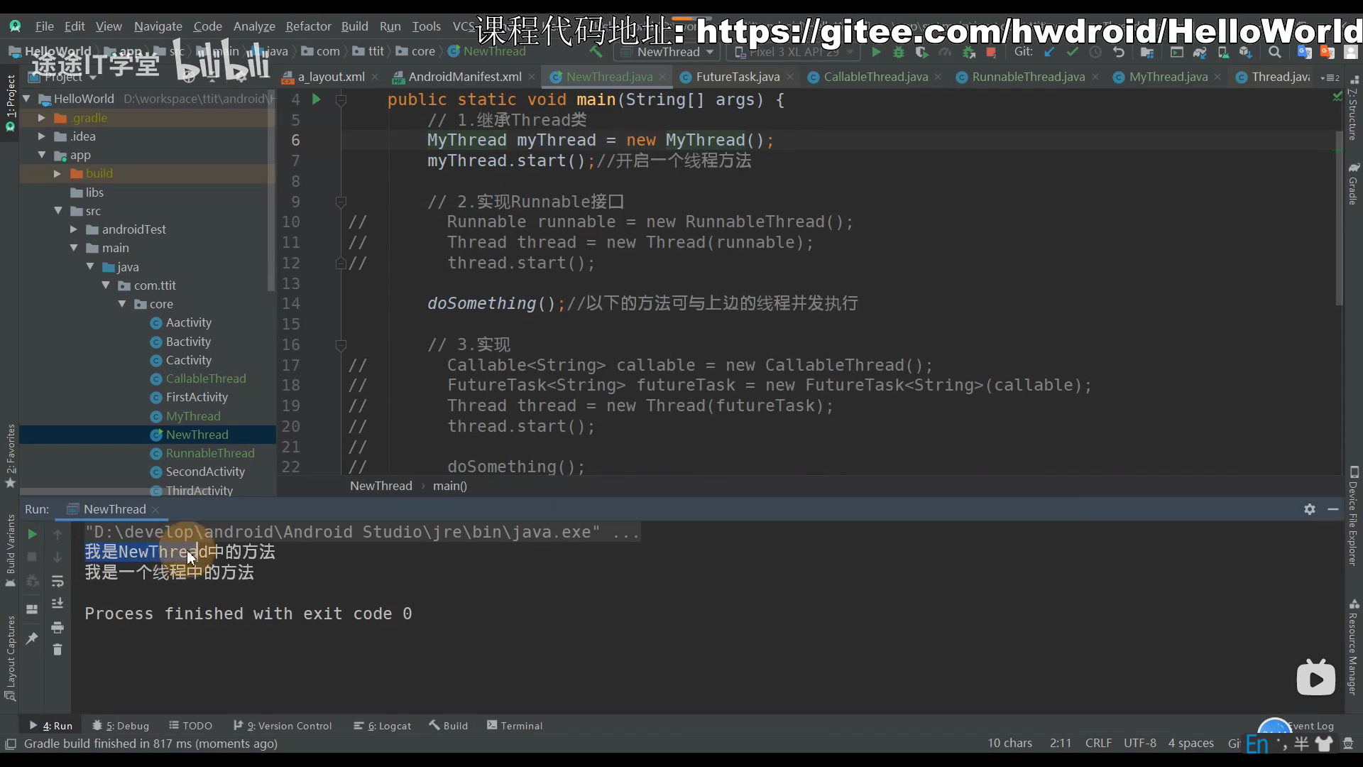Start debugging with the toolbar bug icon
Screen dimensions: 1363x767
pyautogui.click(x=899, y=52)
